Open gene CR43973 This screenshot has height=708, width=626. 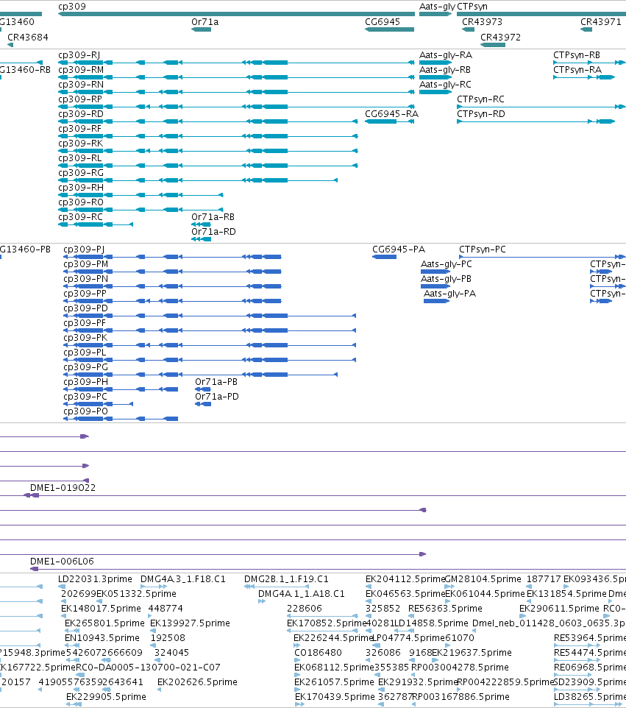click(482, 22)
